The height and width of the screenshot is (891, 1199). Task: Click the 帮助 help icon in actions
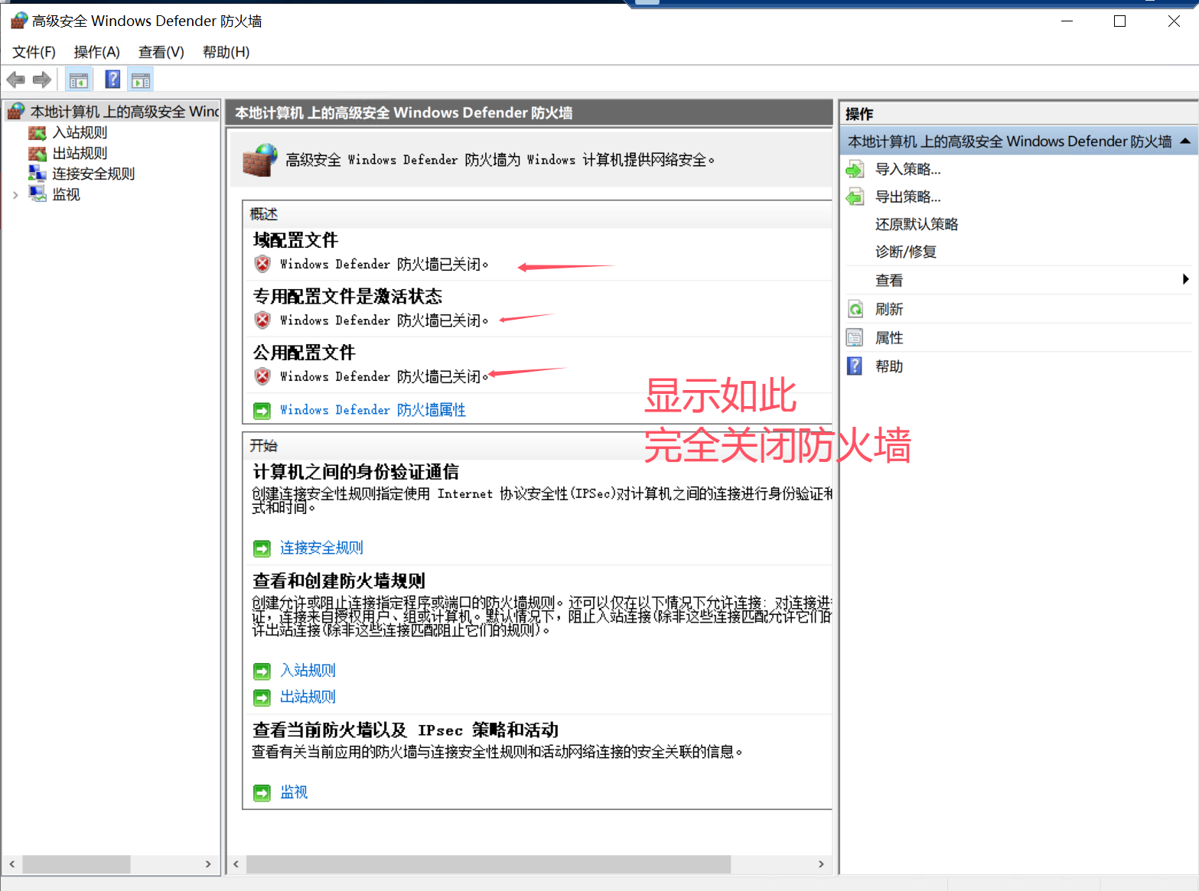pos(855,366)
